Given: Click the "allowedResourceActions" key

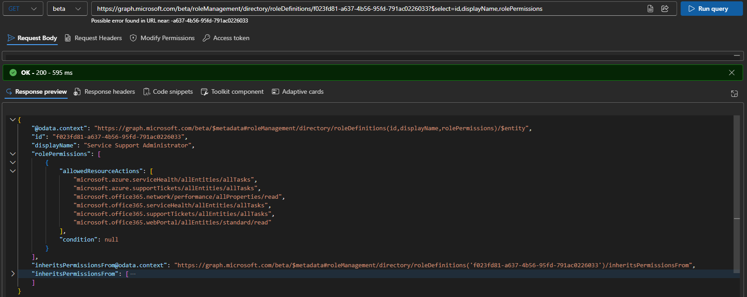Looking at the screenshot, I should click(101, 171).
